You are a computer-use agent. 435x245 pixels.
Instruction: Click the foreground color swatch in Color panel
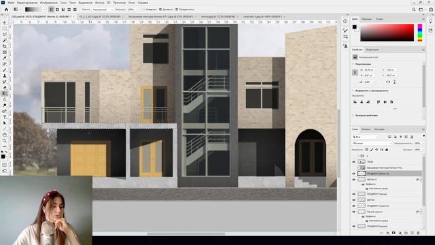click(x=355, y=27)
